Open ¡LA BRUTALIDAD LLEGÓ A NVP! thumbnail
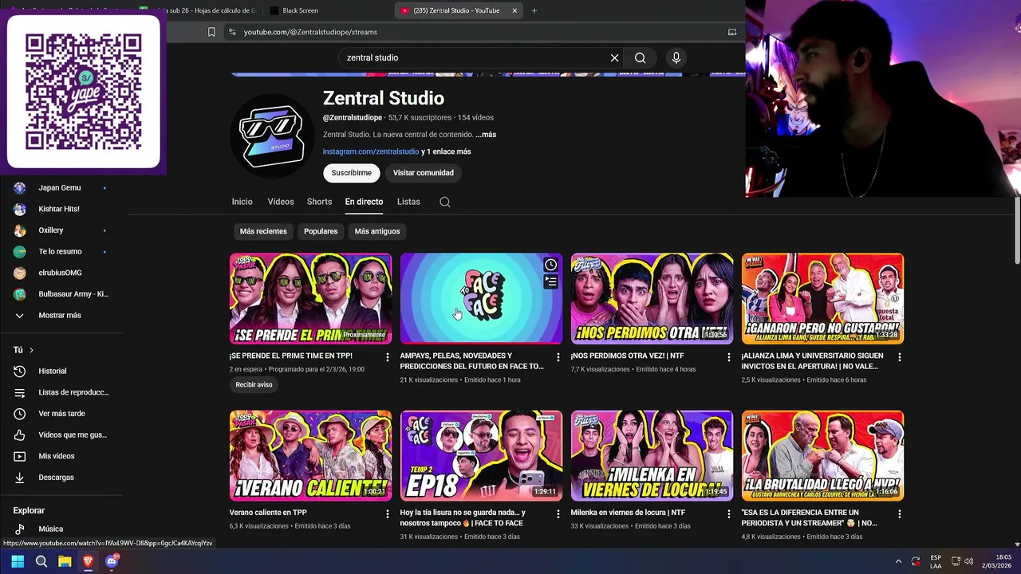 [822, 456]
